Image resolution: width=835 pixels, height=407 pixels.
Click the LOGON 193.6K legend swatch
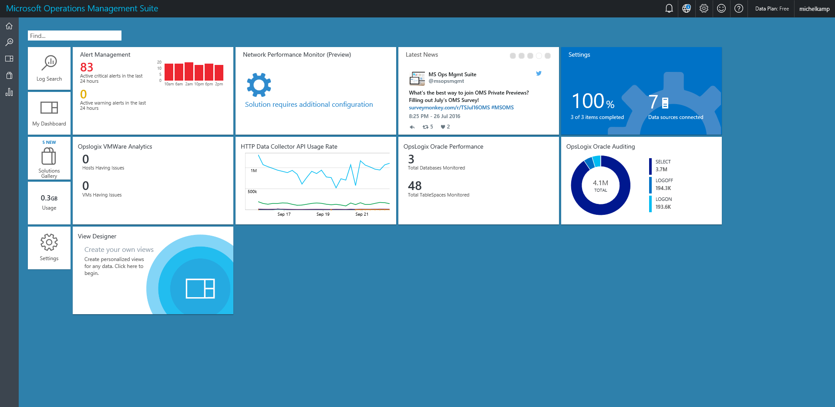(650, 203)
